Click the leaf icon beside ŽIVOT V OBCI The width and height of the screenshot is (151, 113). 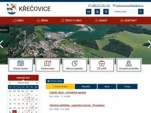(x=63, y=20)
